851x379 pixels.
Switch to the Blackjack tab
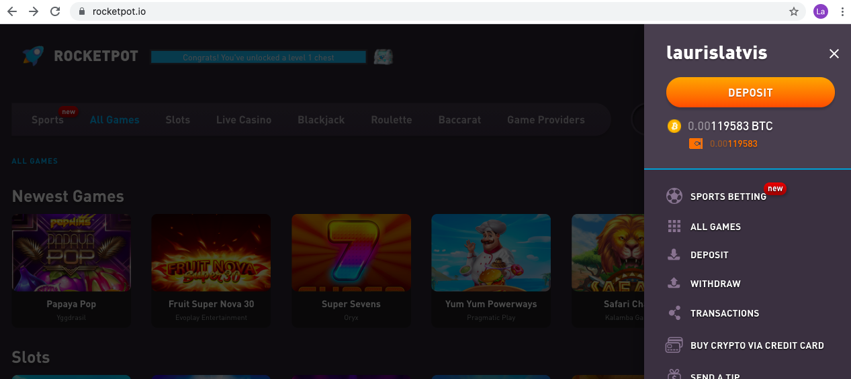point(321,120)
